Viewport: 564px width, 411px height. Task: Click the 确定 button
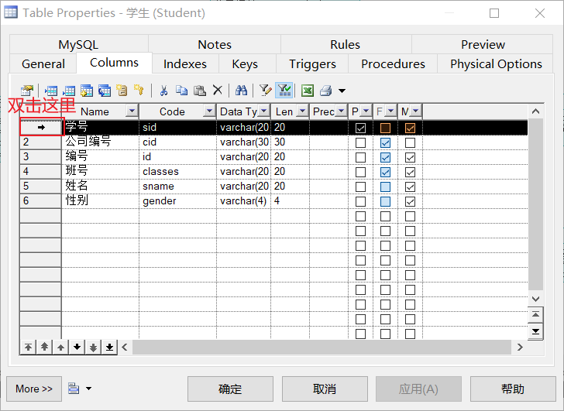(x=230, y=389)
